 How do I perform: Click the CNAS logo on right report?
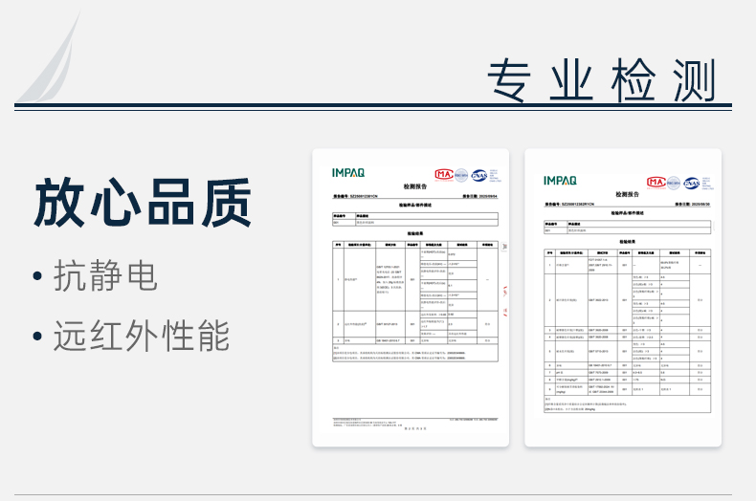point(691,183)
